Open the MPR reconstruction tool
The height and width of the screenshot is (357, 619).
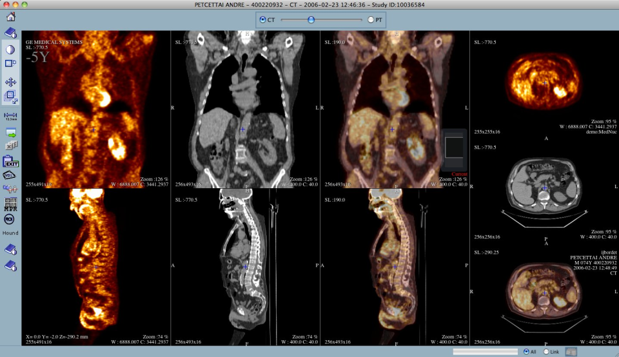point(10,204)
